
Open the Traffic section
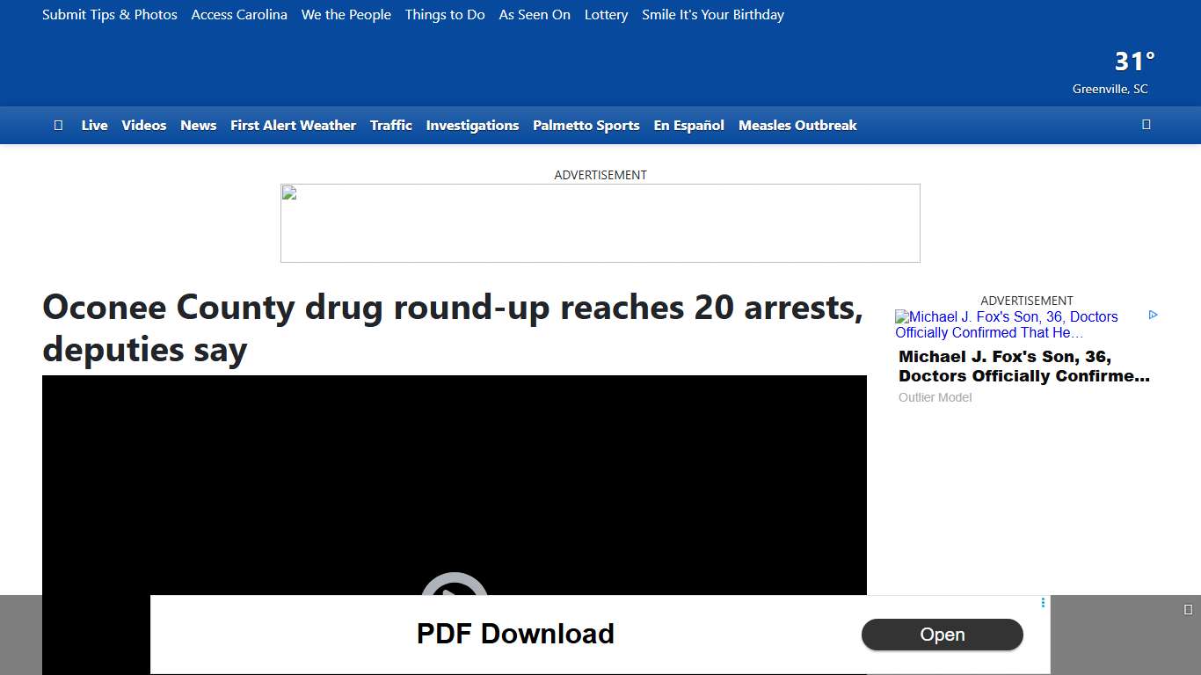[391, 125]
